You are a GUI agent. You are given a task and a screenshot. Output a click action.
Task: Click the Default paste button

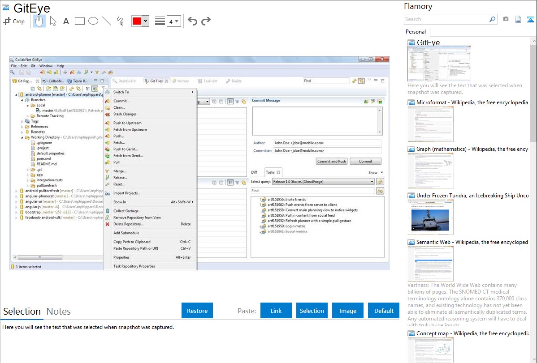click(384, 311)
